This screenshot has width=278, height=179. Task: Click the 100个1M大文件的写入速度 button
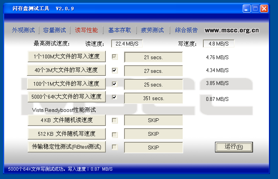point(66,83)
